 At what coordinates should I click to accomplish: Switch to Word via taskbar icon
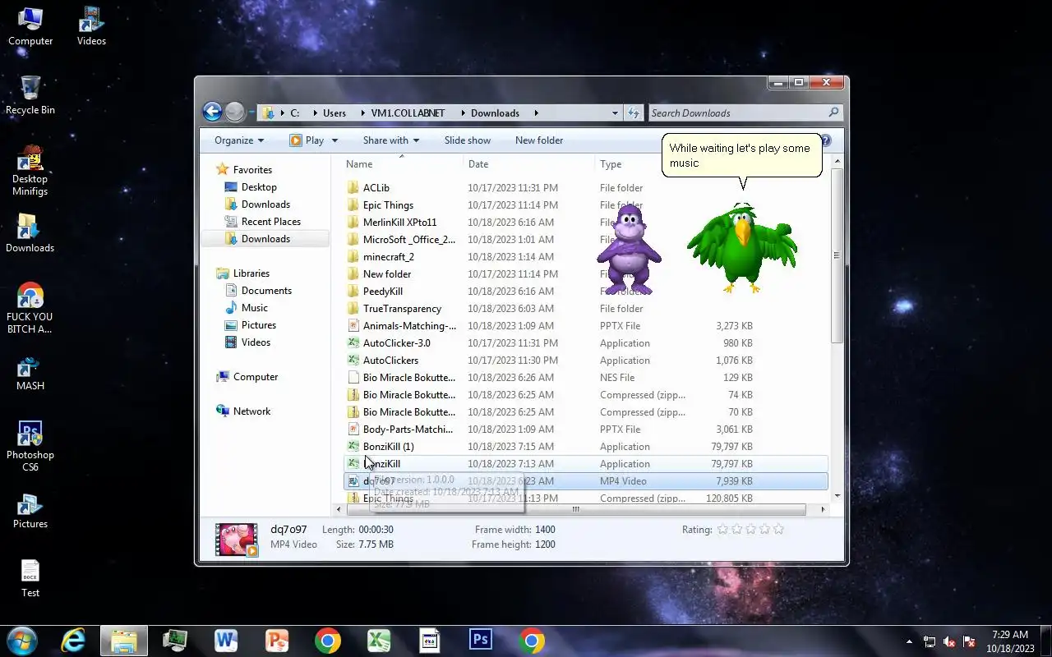tap(226, 640)
